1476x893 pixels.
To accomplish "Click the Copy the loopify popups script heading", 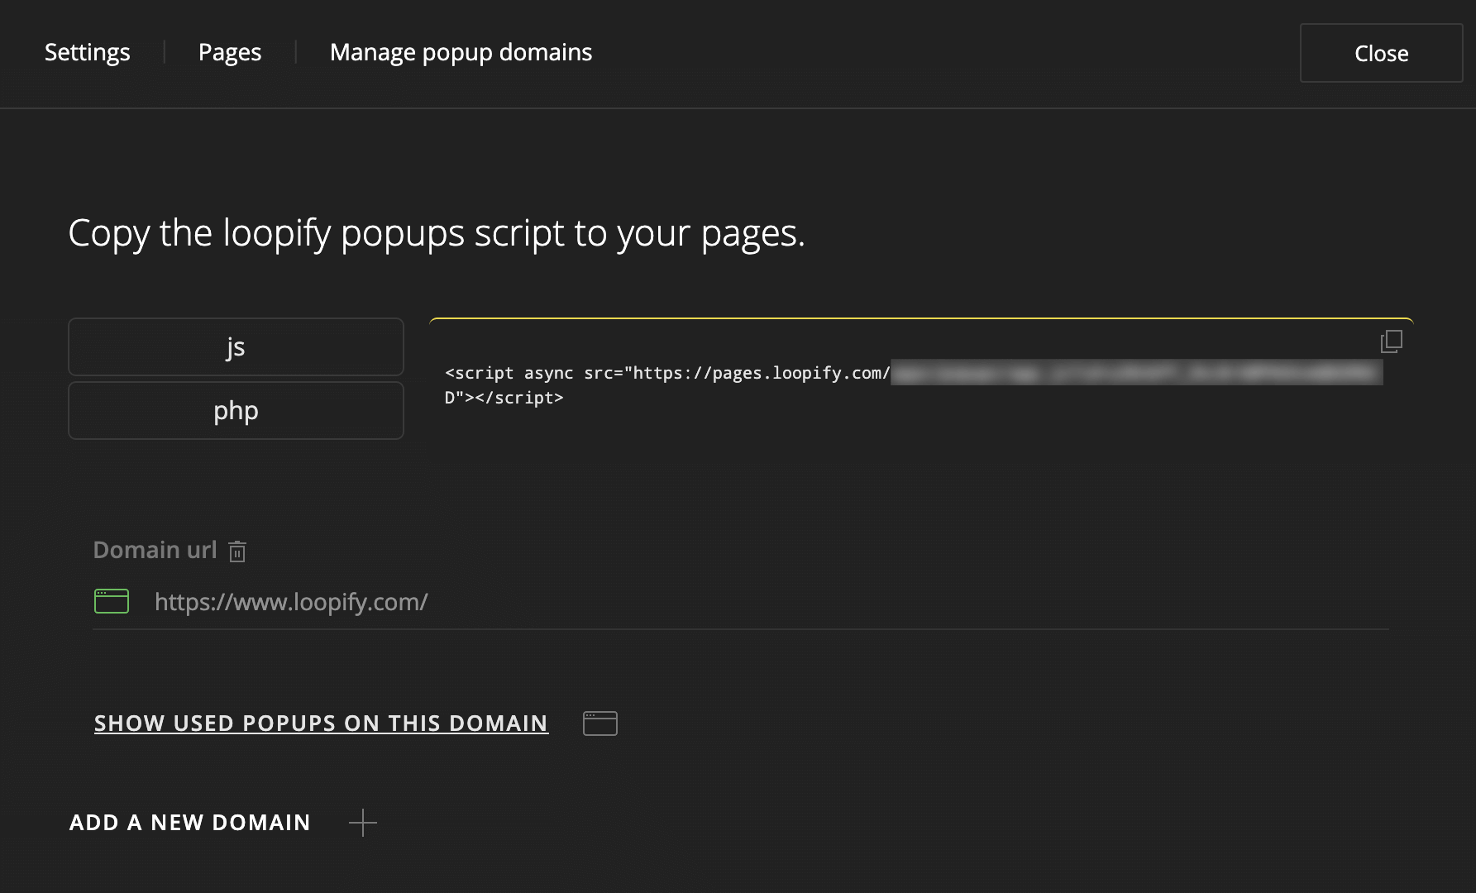I will 436,233.
